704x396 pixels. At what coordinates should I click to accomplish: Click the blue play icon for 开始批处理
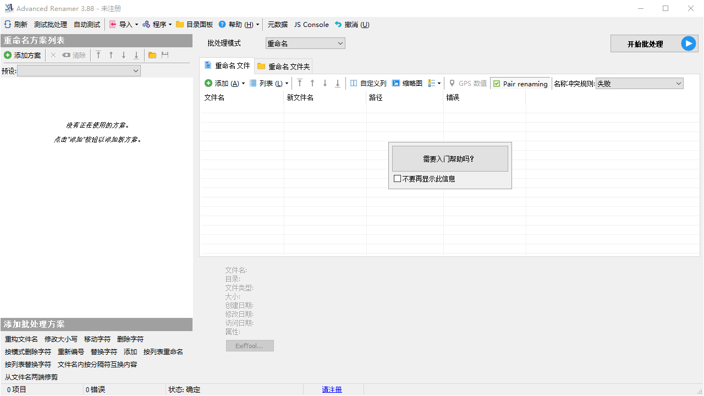[x=689, y=44]
